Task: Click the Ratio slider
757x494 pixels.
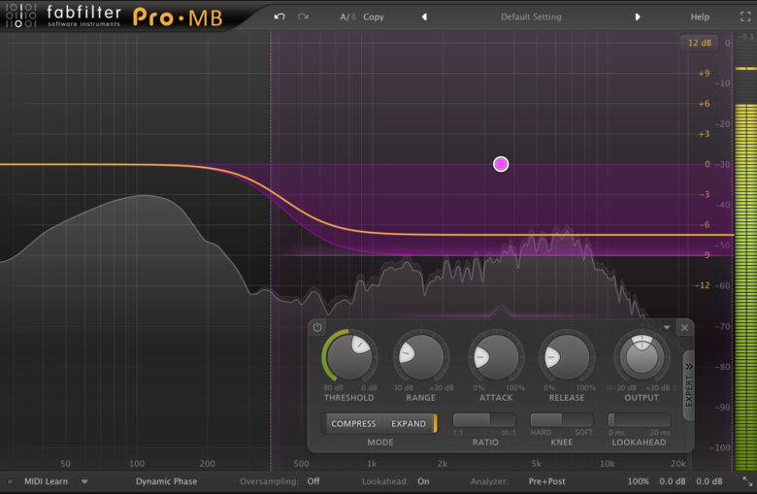Action: point(484,420)
